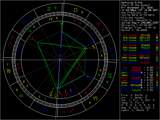Image resolution: width=160 pixels, height=120 pixels.
Task: Select the large red Sun glyph at chart bottom
Action: click(x=60, y=96)
